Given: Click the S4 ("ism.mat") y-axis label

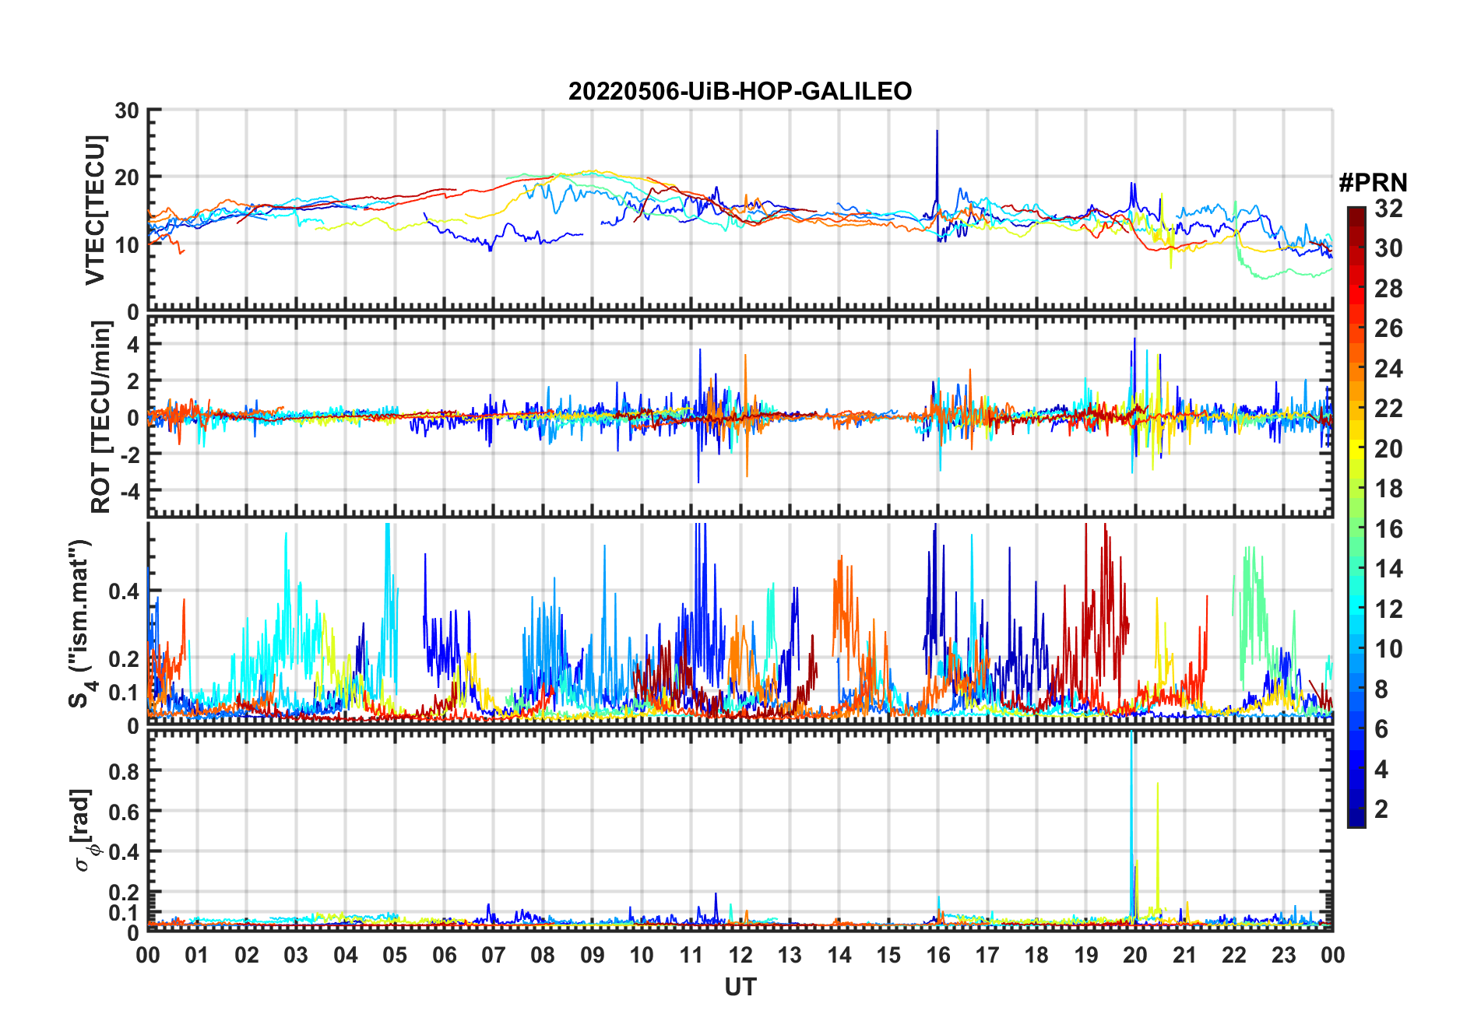Looking at the screenshot, I should (x=81, y=623).
